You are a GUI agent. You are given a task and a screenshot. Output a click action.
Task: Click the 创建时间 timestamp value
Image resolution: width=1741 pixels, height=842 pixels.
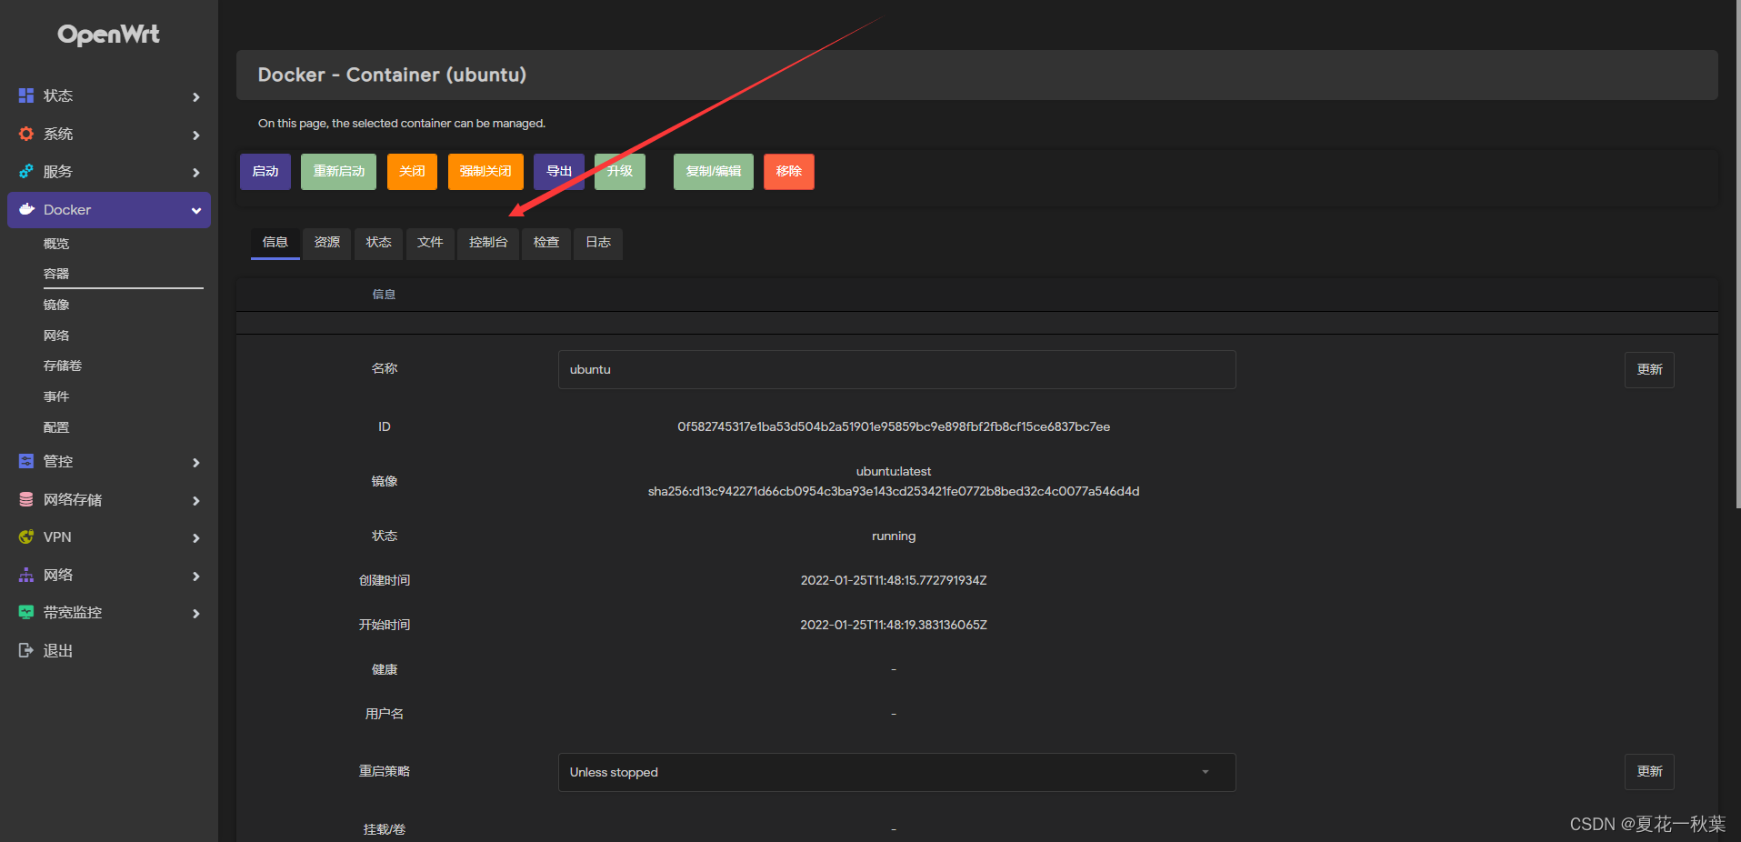coord(894,580)
